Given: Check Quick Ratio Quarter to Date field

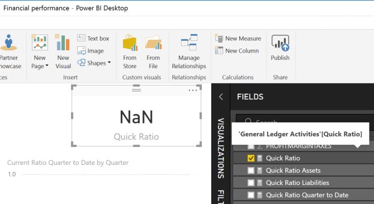Looking at the screenshot, I should pos(251,195).
